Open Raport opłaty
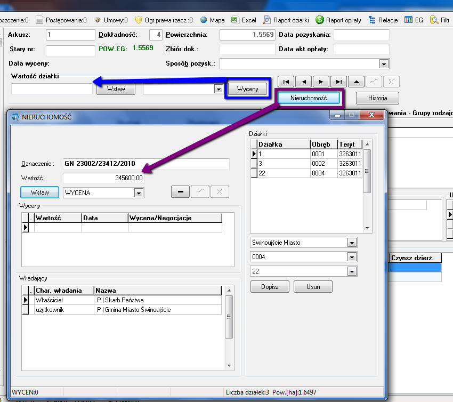 pyautogui.click(x=338, y=20)
